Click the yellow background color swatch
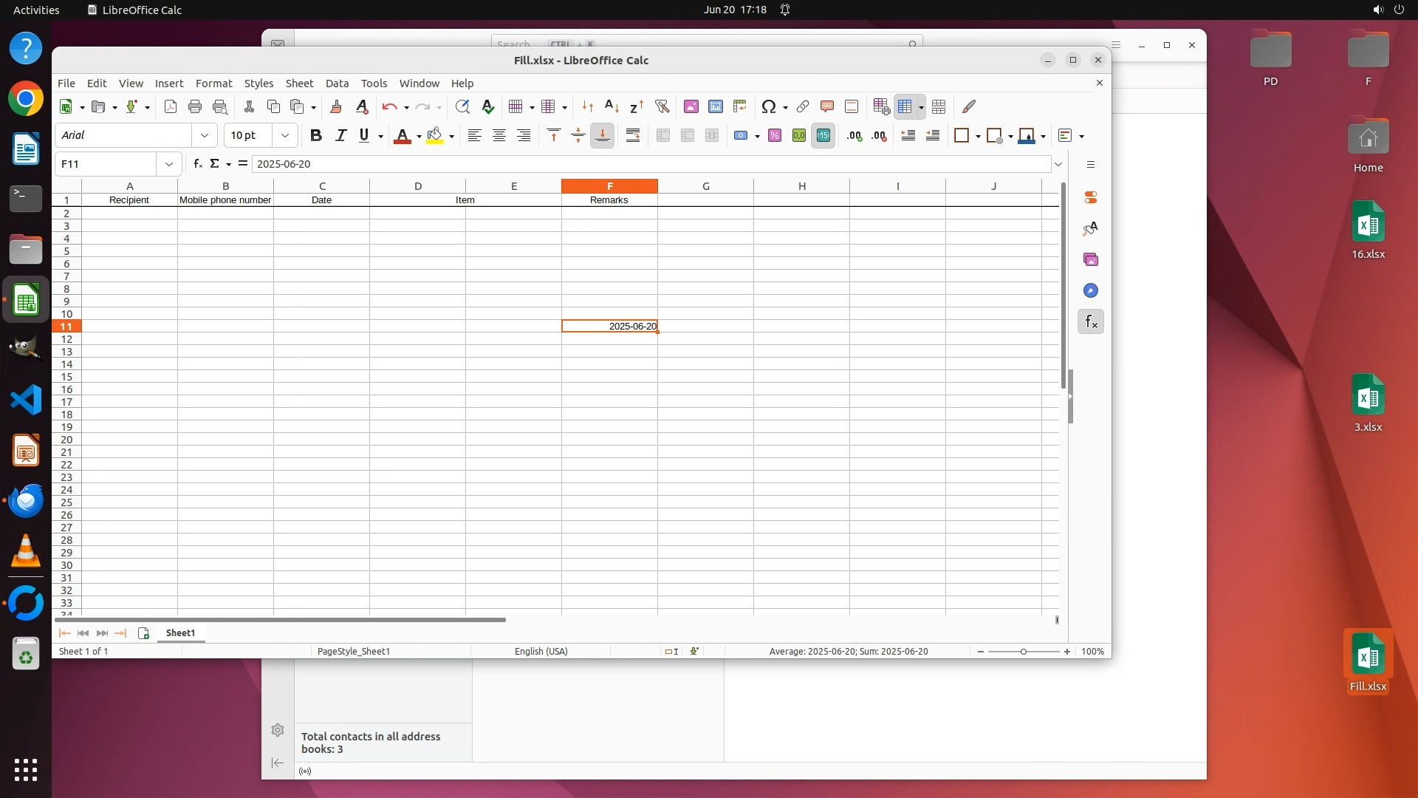This screenshot has height=798, width=1418. [435, 135]
